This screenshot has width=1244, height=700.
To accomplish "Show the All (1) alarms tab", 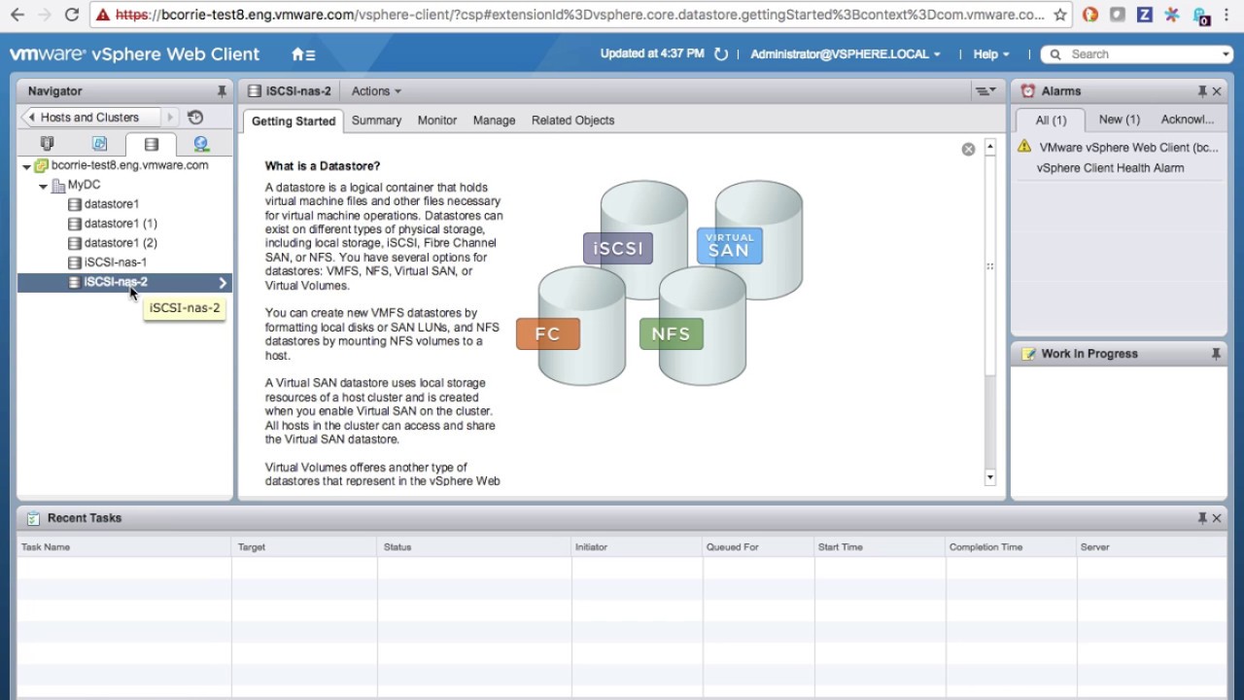I will coord(1051,121).
